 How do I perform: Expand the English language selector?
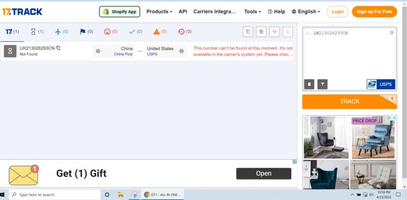pyautogui.click(x=306, y=12)
